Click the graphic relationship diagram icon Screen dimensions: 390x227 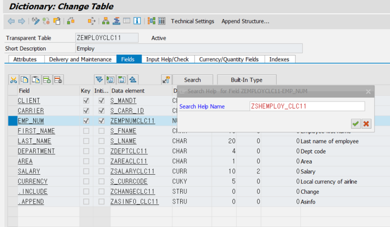point(151,21)
